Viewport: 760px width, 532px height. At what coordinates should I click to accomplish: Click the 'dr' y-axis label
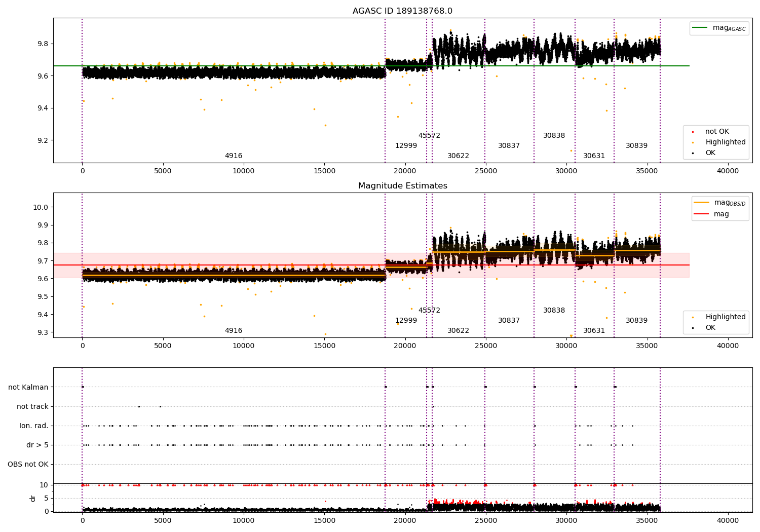pyautogui.click(x=33, y=498)
